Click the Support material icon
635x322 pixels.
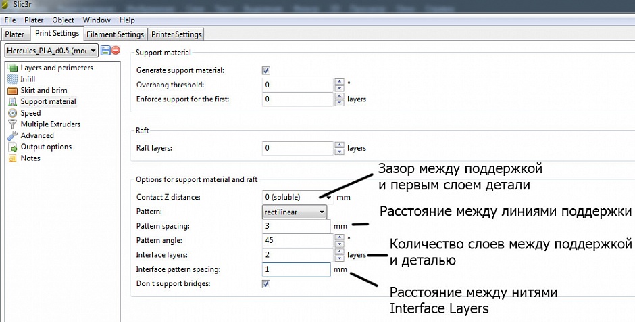pos(13,101)
